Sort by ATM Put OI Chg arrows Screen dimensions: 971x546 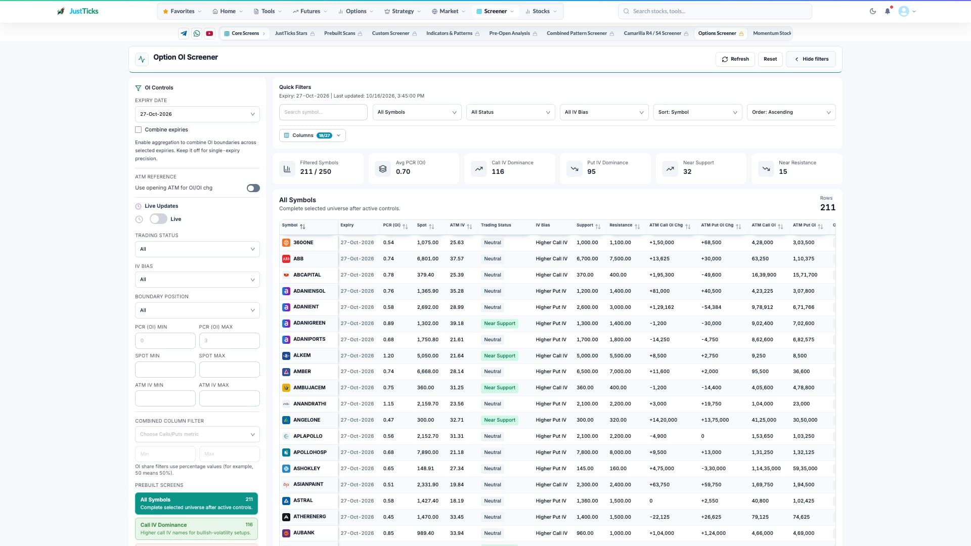point(738,226)
